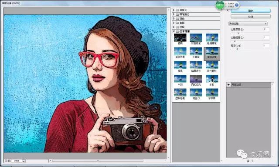279x167 pixels.
Task: Click the 100% zoom level field
Action: (x=17, y=161)
